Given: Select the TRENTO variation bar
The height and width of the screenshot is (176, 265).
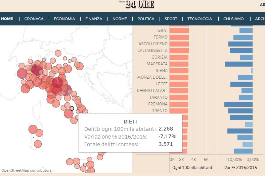Looking at the screenshot, I should pyautogui.click(x=240, y=111).
